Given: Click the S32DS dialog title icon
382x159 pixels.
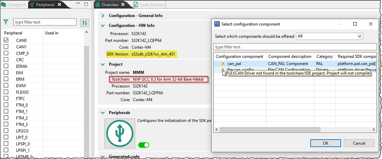Looking at the screenshot, I should click(x=217, y=24).
